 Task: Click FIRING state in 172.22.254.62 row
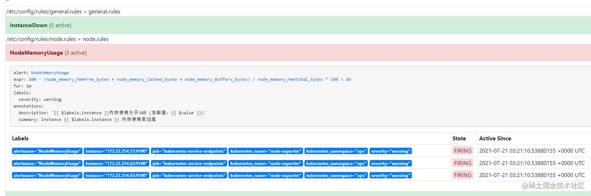point(463,163)
